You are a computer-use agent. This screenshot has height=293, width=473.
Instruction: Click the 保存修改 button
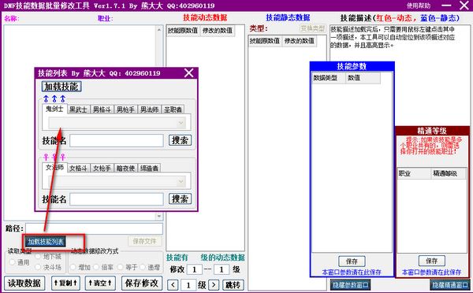coord(142,283)
